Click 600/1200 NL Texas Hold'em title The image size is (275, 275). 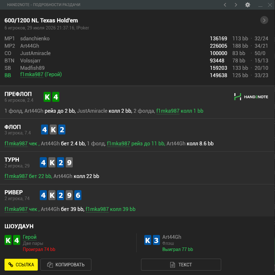[x=41, y=20]
